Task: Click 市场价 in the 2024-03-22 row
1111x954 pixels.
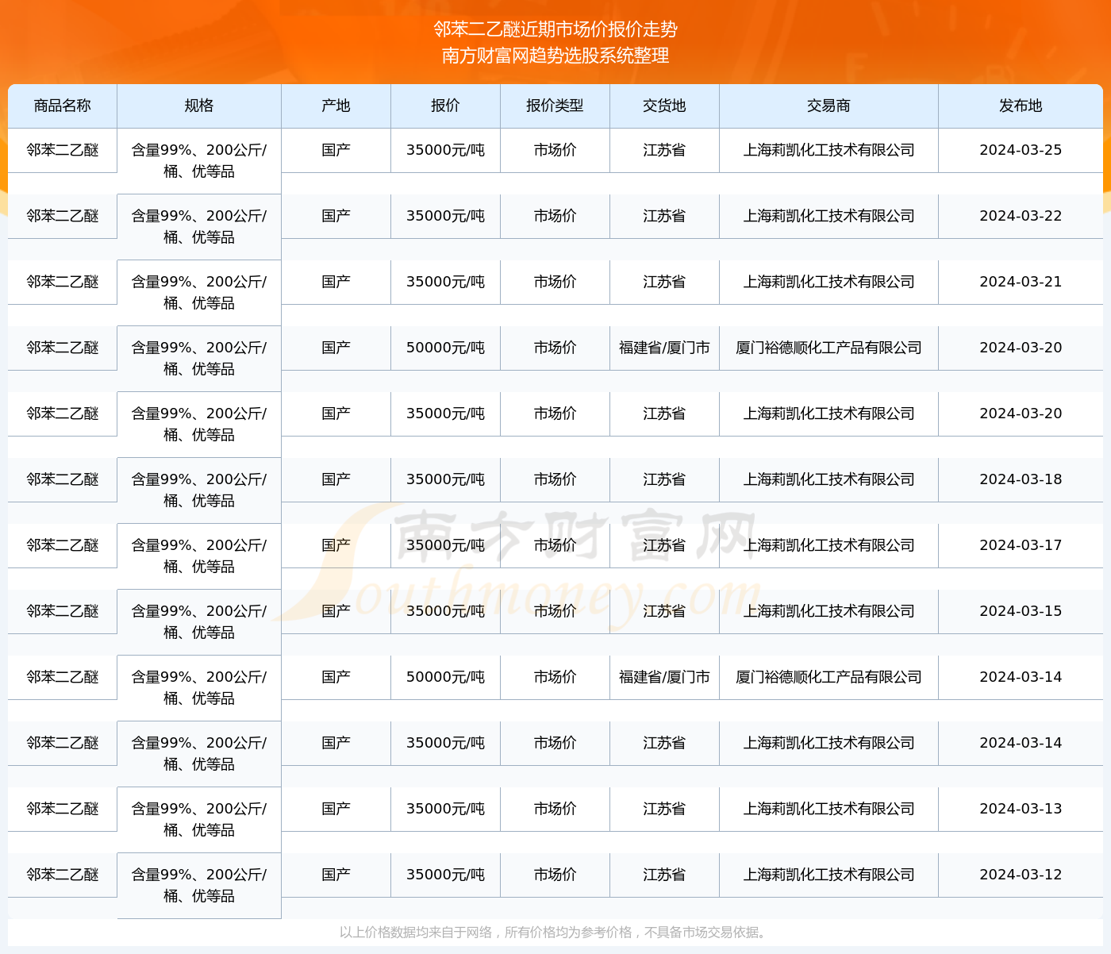Action: pos(555,216)
